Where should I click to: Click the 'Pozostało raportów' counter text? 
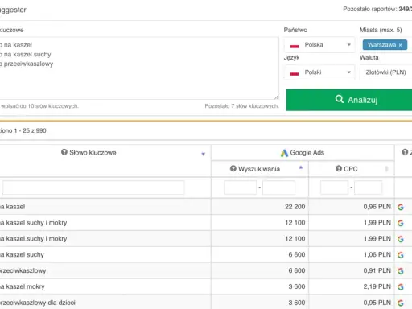pos(377,9)
